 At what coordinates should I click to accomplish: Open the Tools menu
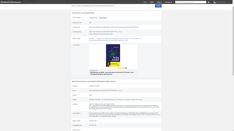coord(152,2)
